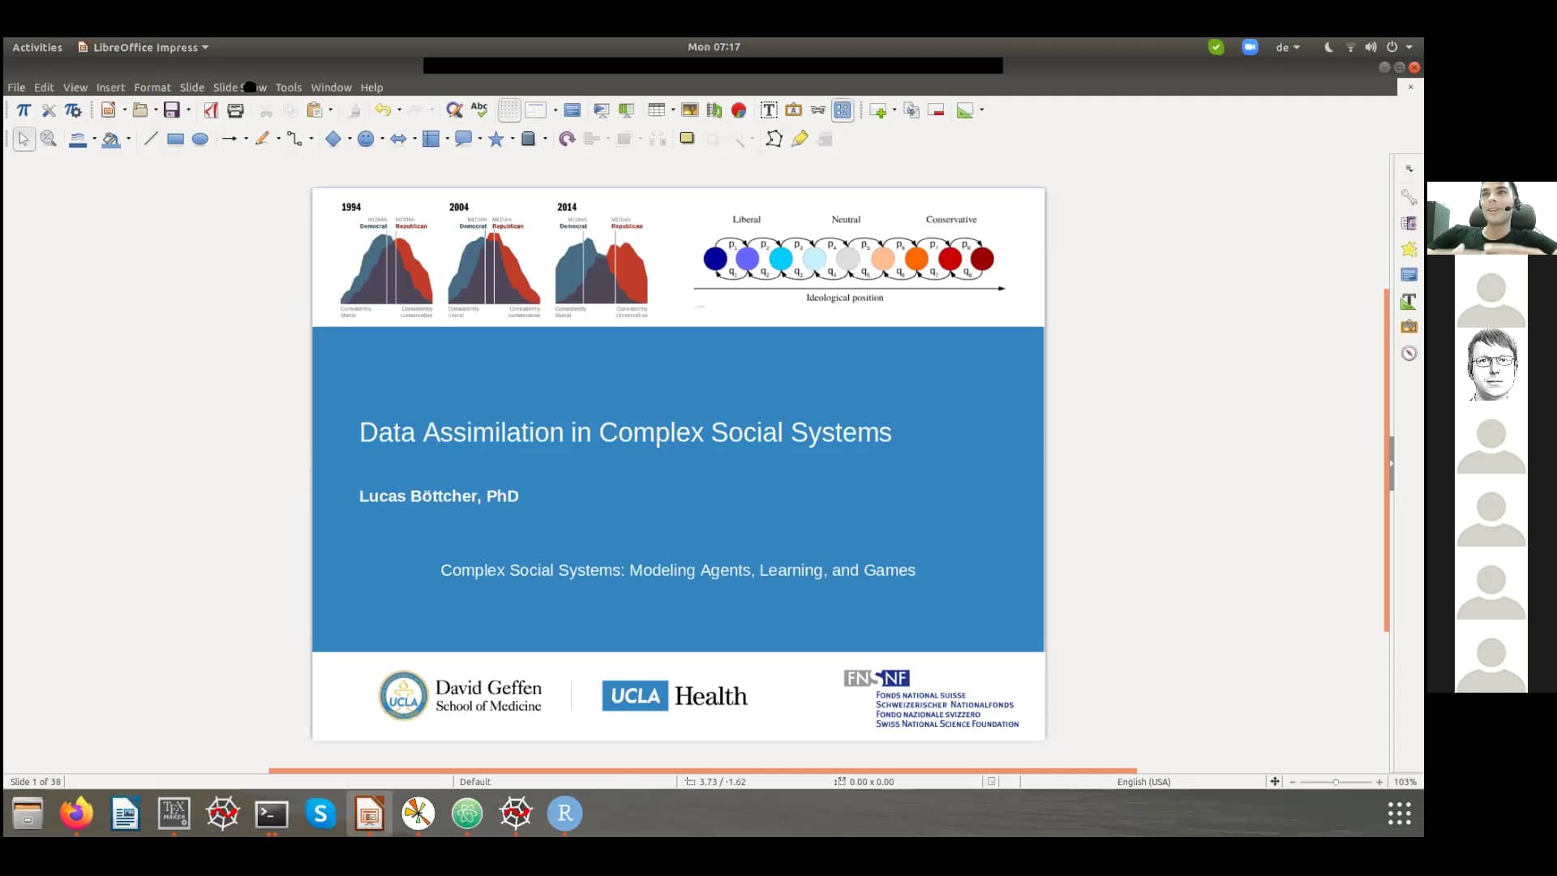This screenshot has height=876, width=1557.
Task: Open the Undo history dropdown
Action: [399, 110]
